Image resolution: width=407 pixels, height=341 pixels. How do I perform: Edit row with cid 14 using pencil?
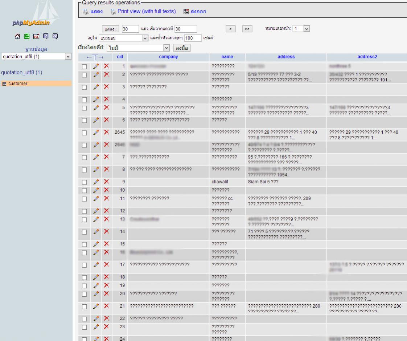pos(96,232)
